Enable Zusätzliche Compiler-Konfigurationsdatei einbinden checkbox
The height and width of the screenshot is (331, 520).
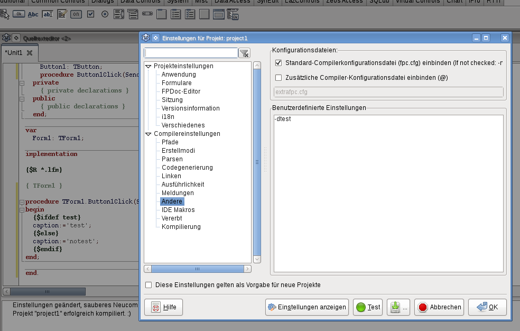click(278, 78)
